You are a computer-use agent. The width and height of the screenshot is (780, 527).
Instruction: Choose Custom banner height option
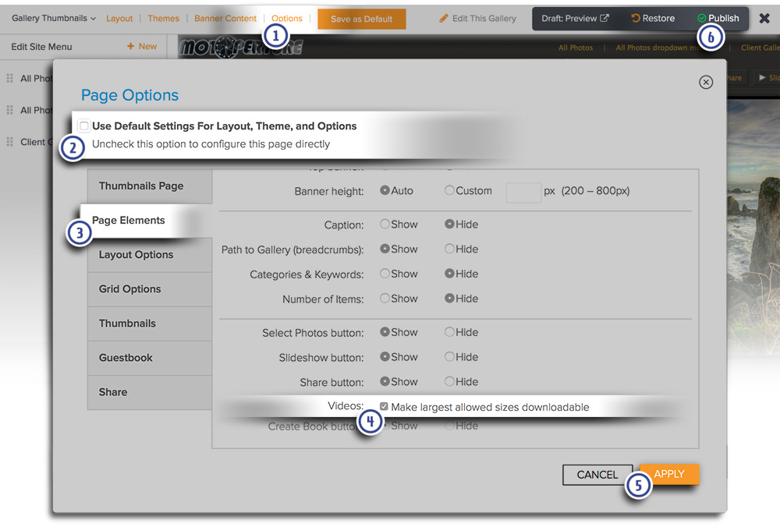449,190
